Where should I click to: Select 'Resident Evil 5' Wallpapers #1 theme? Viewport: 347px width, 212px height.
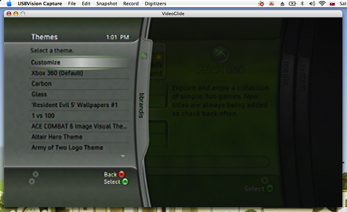click(x=79, y=105)
